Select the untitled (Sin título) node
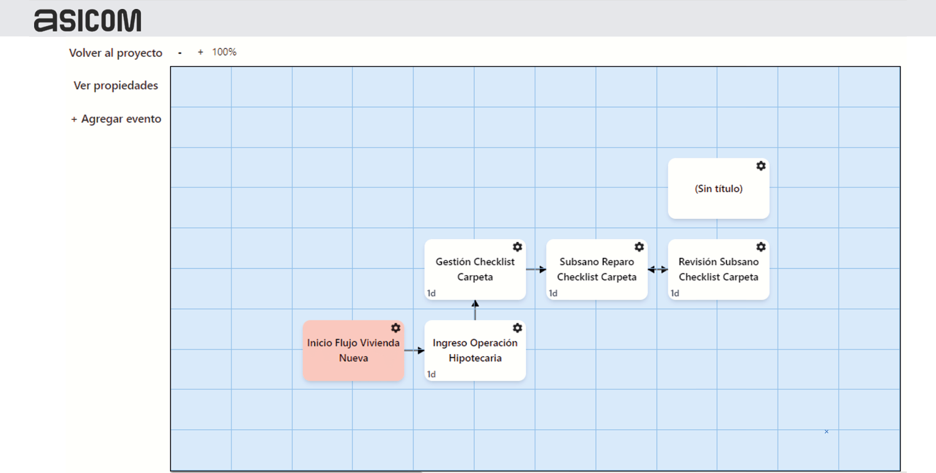The height and width of the screenshot is (473, 936). pos(718,189)
